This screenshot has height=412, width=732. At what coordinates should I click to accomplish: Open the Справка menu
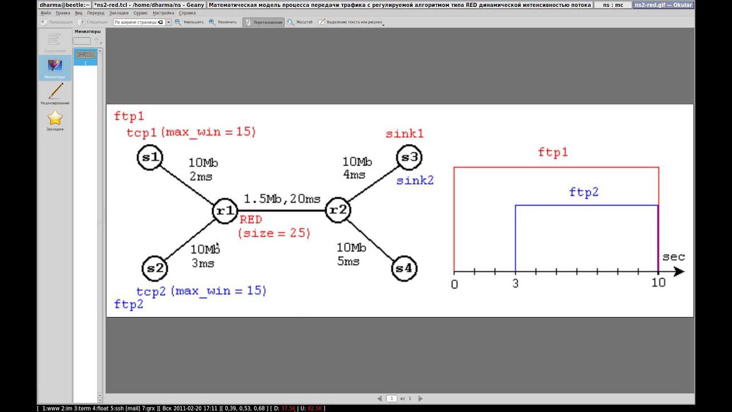click(x=187, y=13)
